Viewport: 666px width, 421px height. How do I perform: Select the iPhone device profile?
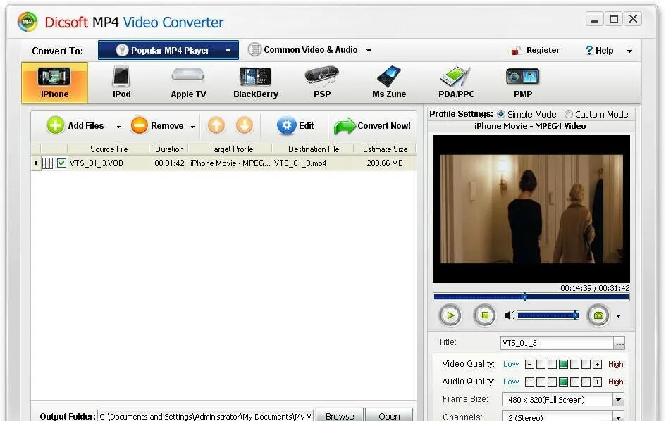click(54, 83)
